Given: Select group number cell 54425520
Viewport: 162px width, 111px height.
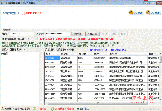Looking at the screenshot, I should pyautogui.click(x=52, y=76).
